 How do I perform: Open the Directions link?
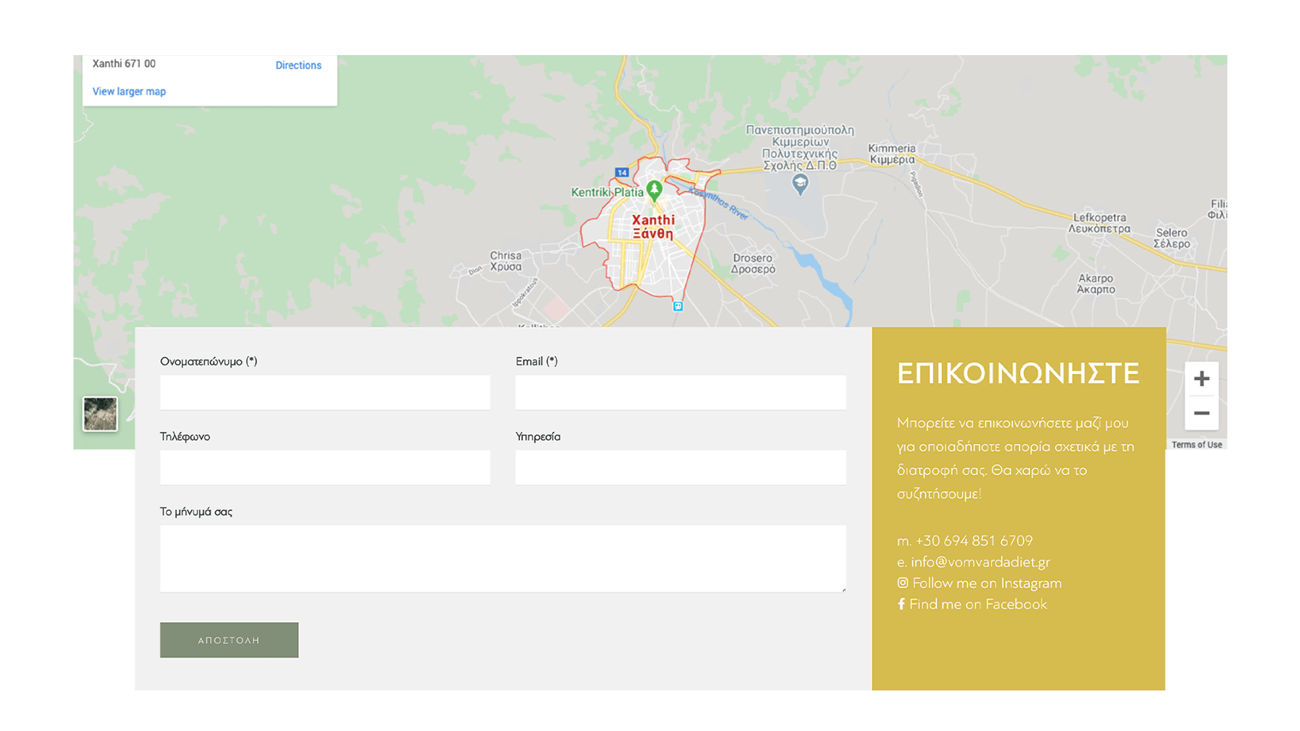click(x=298, y=66)
